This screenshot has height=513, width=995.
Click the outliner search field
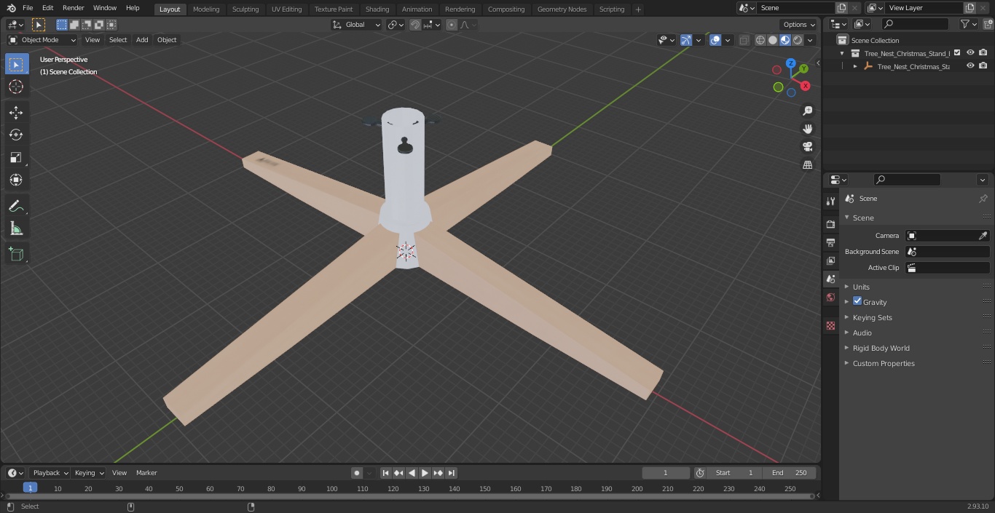click(x=915, y=25)
